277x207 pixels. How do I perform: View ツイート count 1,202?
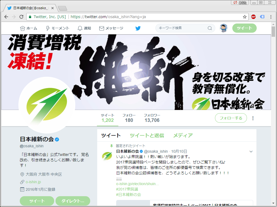tap(107, 118)
